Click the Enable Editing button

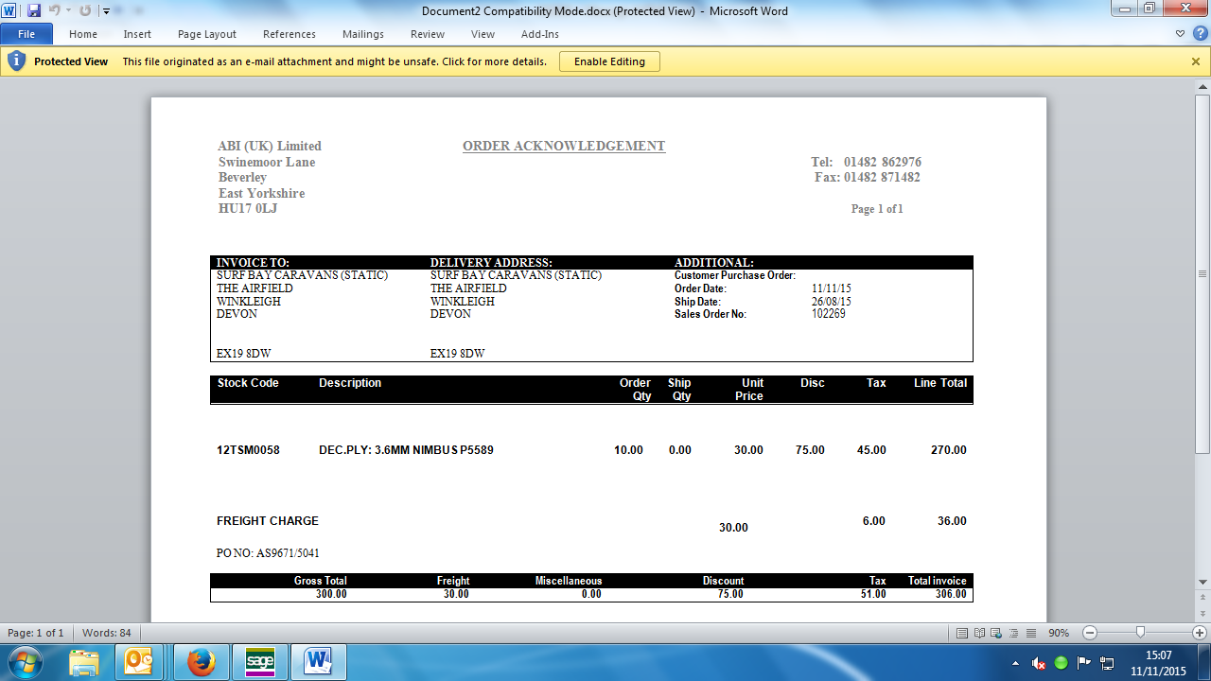(609, 61)
